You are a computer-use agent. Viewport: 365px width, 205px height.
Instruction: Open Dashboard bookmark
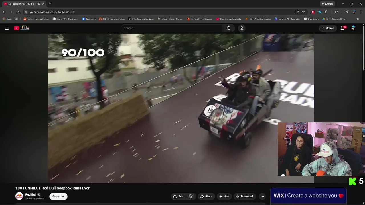coord(311,19)
